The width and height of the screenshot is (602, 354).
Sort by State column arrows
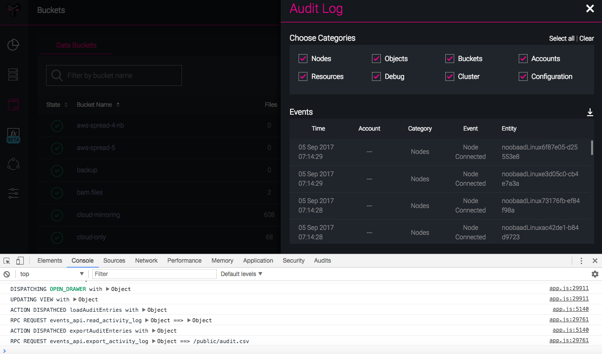click(x=65, y=105)
